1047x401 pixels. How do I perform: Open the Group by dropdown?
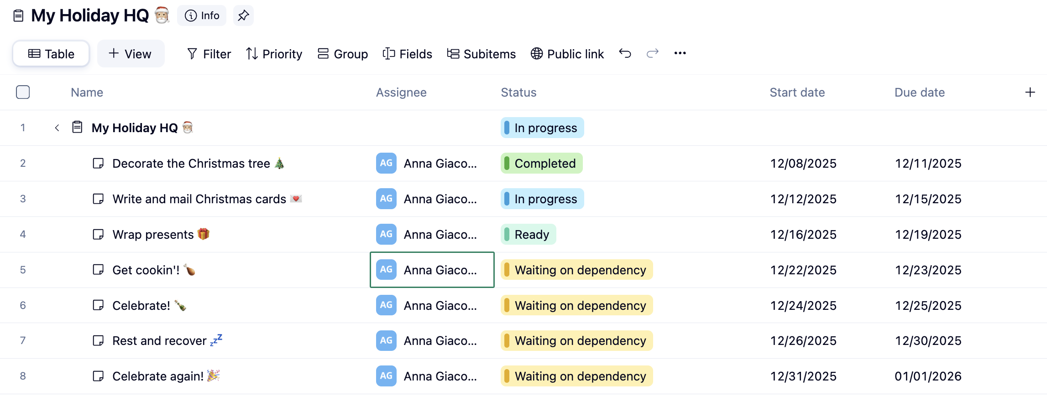coord(343,54)
